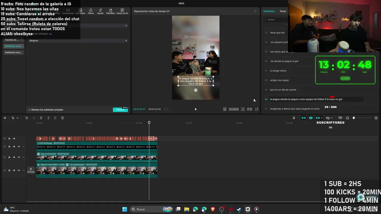Zoom in the timeline
This screenshot has width=381, height=214.
[x=376, y=118]
